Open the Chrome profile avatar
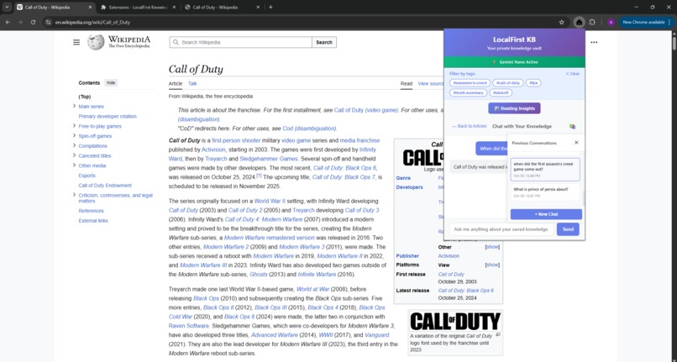 [x=611, y=22]
